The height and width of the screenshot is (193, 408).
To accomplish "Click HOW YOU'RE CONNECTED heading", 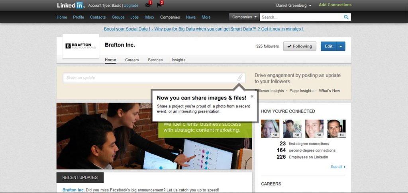I will coord(288,111).
